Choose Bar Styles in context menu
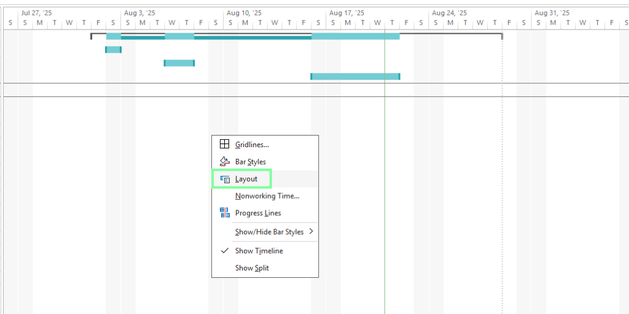The width and height of the screenshot is (629, 314). (x=265, y=162)
